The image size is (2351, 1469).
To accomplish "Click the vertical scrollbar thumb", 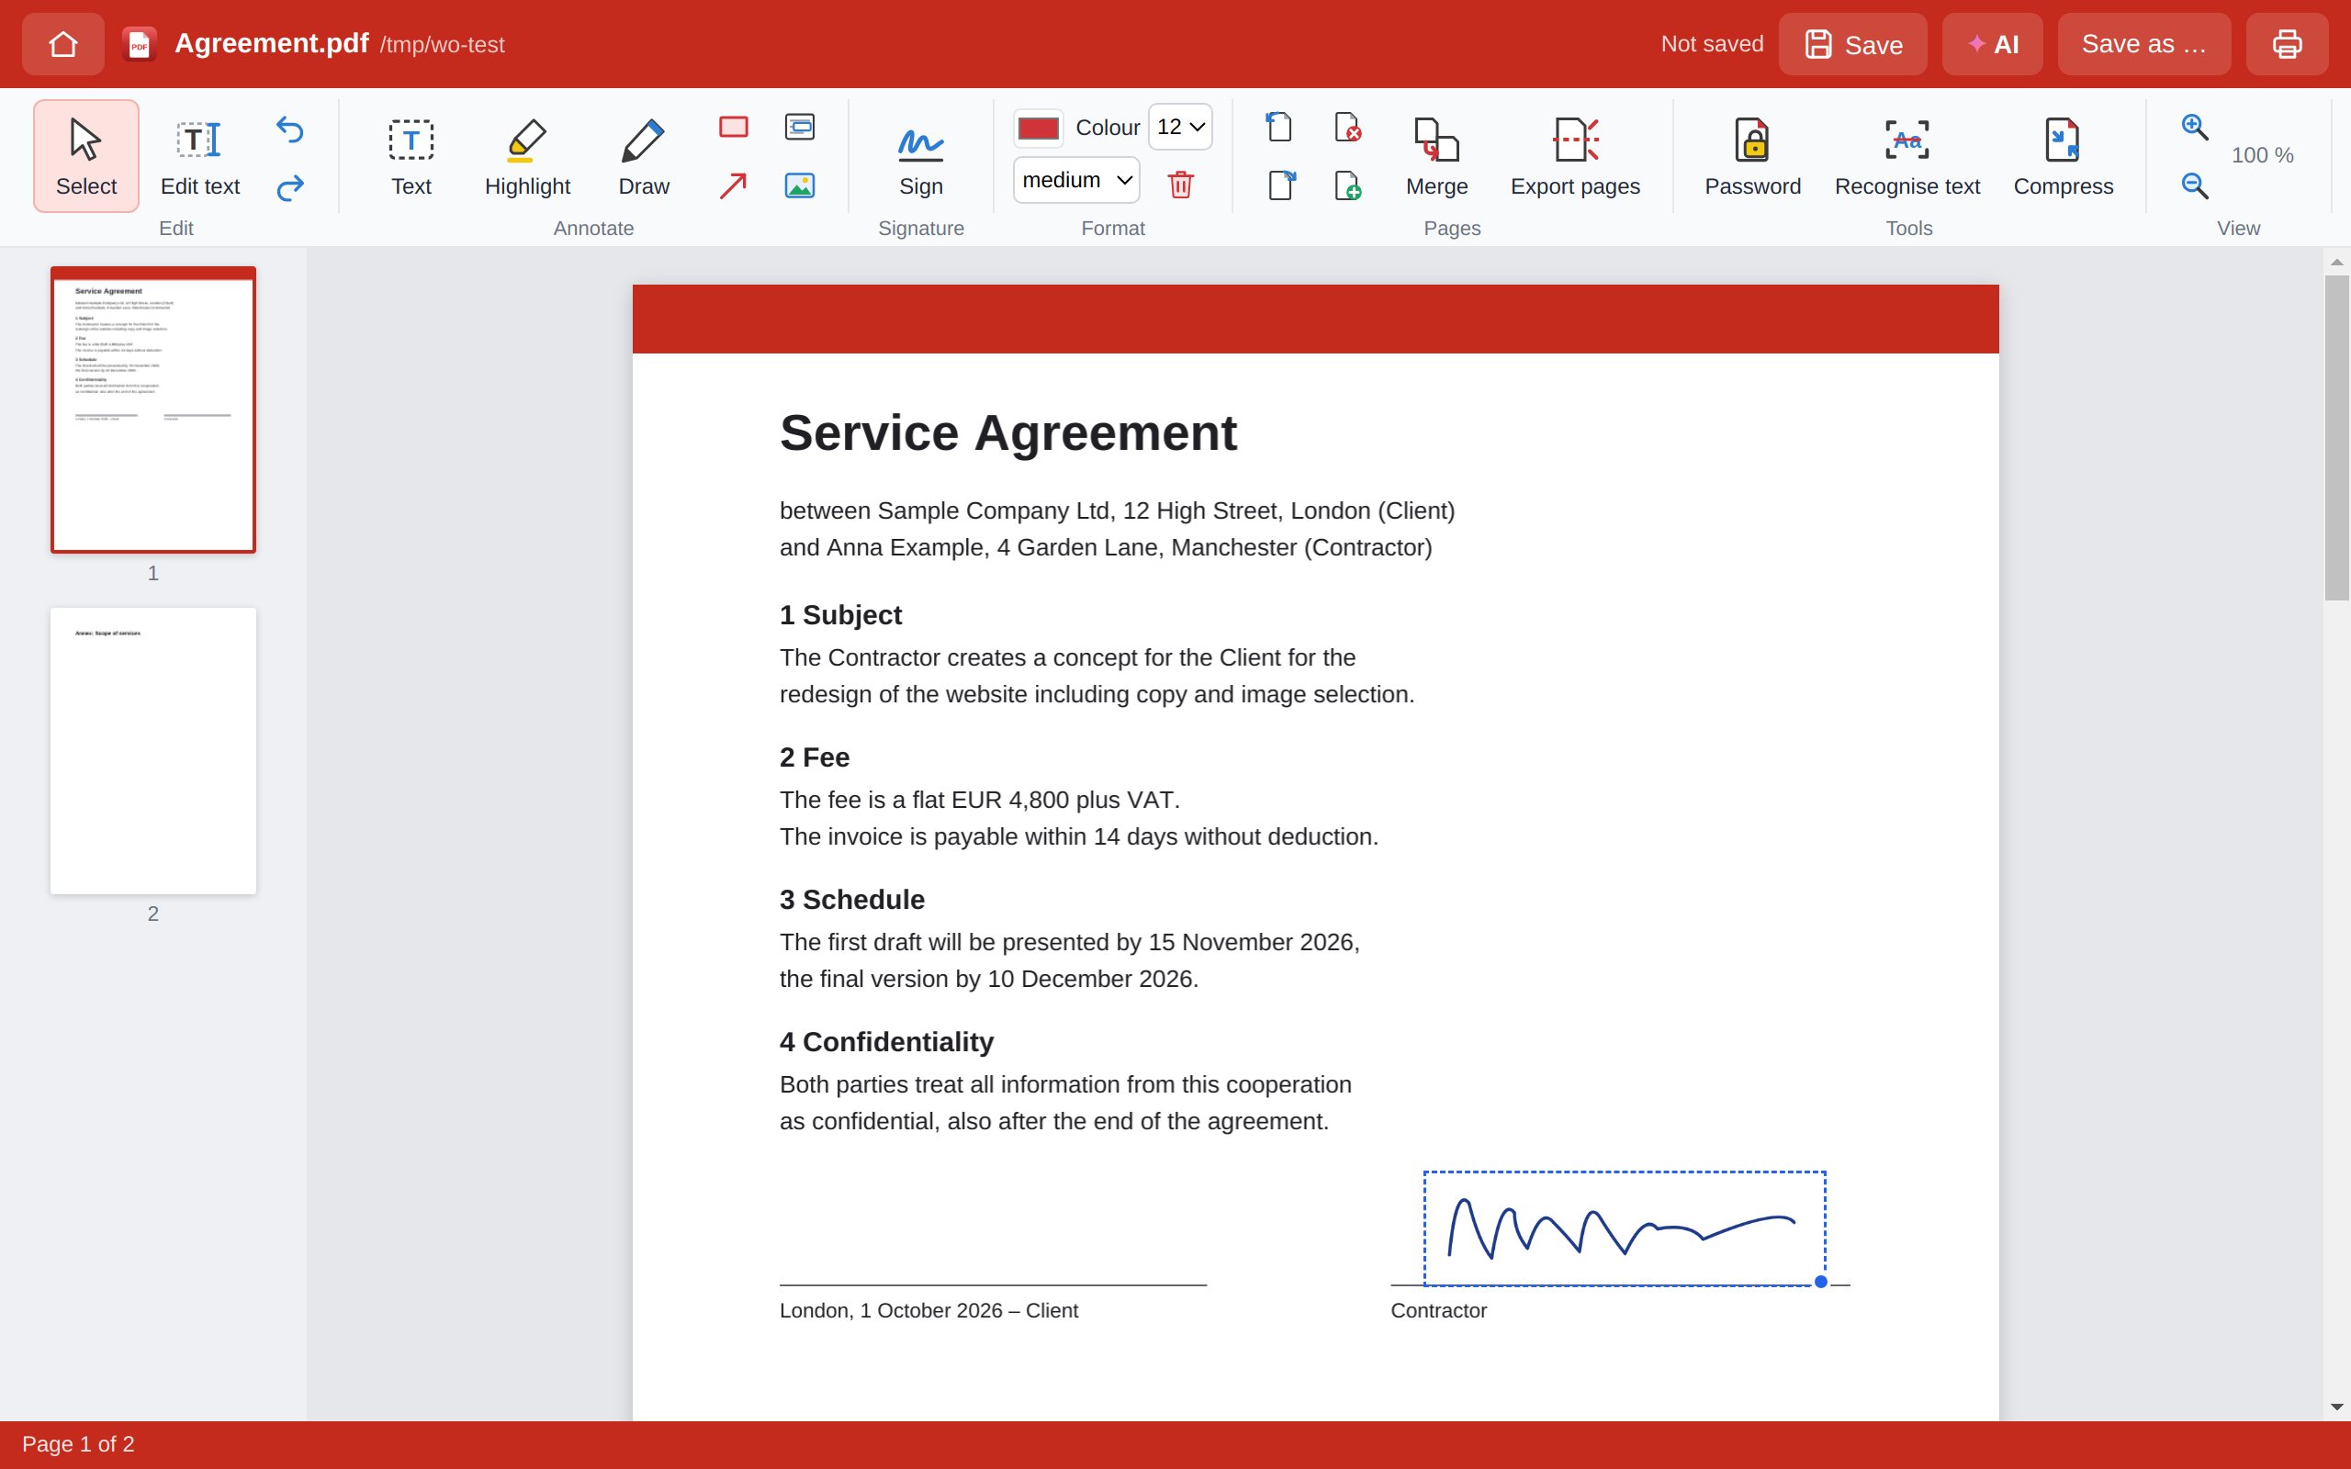I will coord(2336,438).
